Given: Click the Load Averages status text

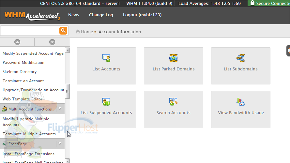Looking at the screenshot, I should click(209, 4).
